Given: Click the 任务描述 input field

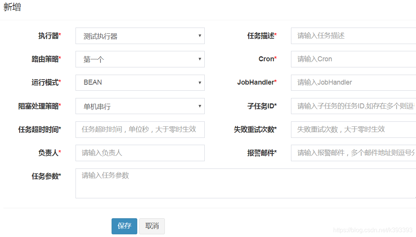Looking at the screenshot, I should pyautogui.click(x=354, y=36).
